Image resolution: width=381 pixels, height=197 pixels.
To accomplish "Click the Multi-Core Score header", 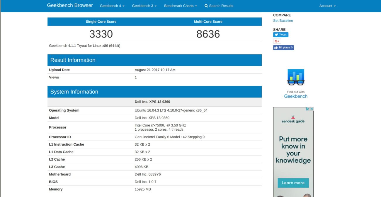I will (208, 22).
